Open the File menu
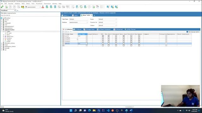 pos(2,3)
